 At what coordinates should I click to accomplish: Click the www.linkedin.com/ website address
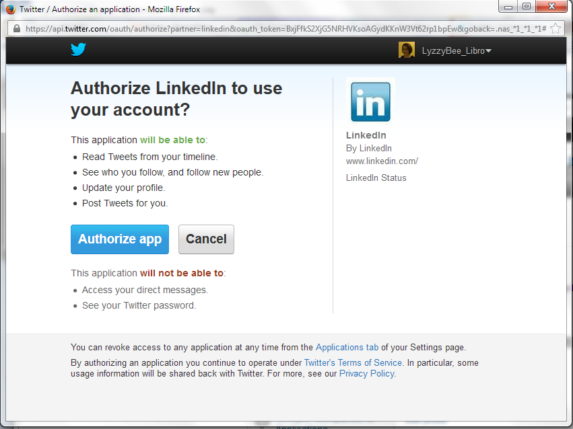pyautogui.click(x=382, y=161)
